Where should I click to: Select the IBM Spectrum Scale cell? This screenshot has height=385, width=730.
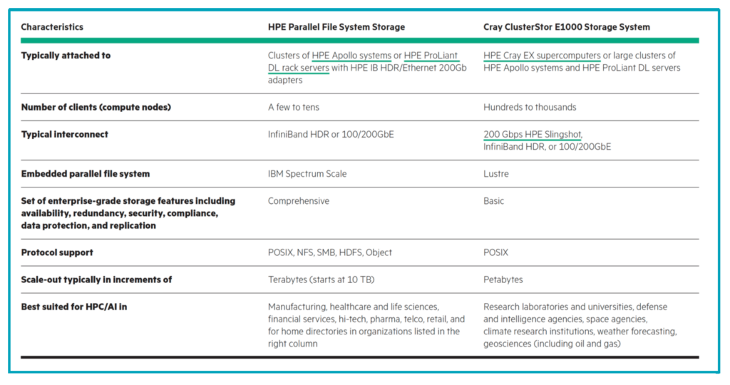(307, 174)
